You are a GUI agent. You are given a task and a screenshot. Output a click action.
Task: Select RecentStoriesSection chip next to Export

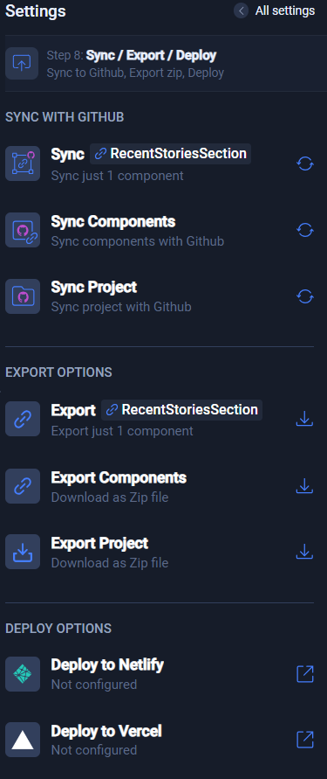(182, 410)
